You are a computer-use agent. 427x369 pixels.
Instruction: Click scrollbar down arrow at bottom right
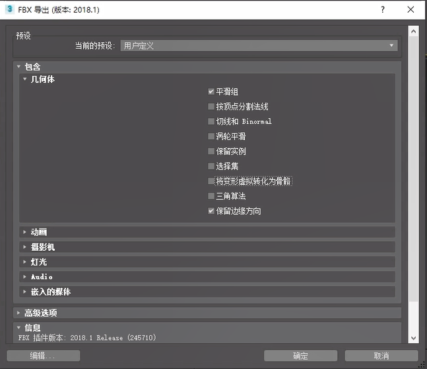coord(413,339)
